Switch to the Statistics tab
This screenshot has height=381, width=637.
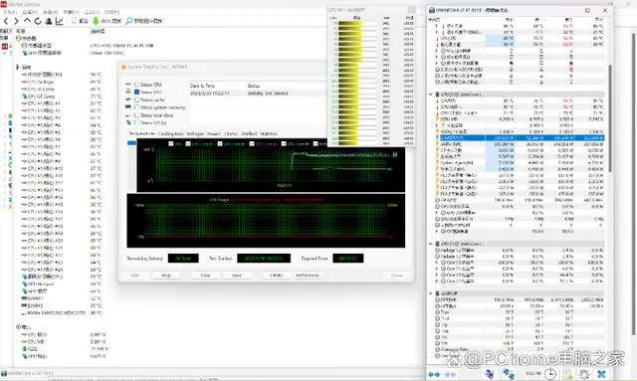[269, 133]
